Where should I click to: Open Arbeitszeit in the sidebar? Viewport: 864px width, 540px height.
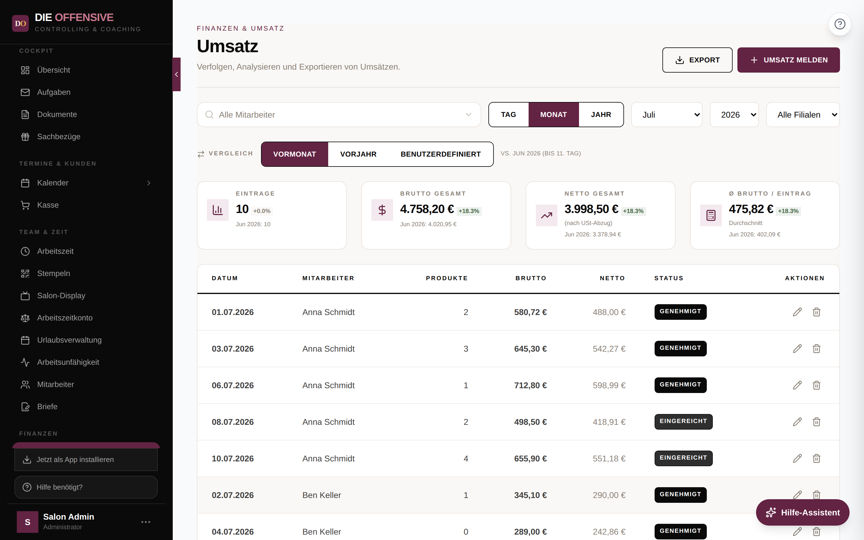86,251
